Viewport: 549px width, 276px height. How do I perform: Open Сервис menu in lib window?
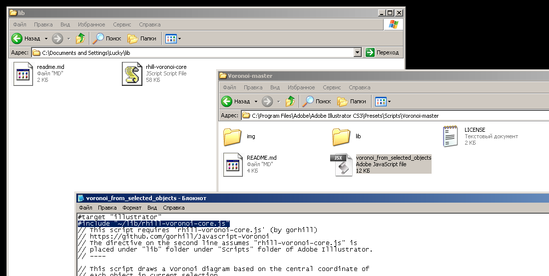(x=122, y=24)
